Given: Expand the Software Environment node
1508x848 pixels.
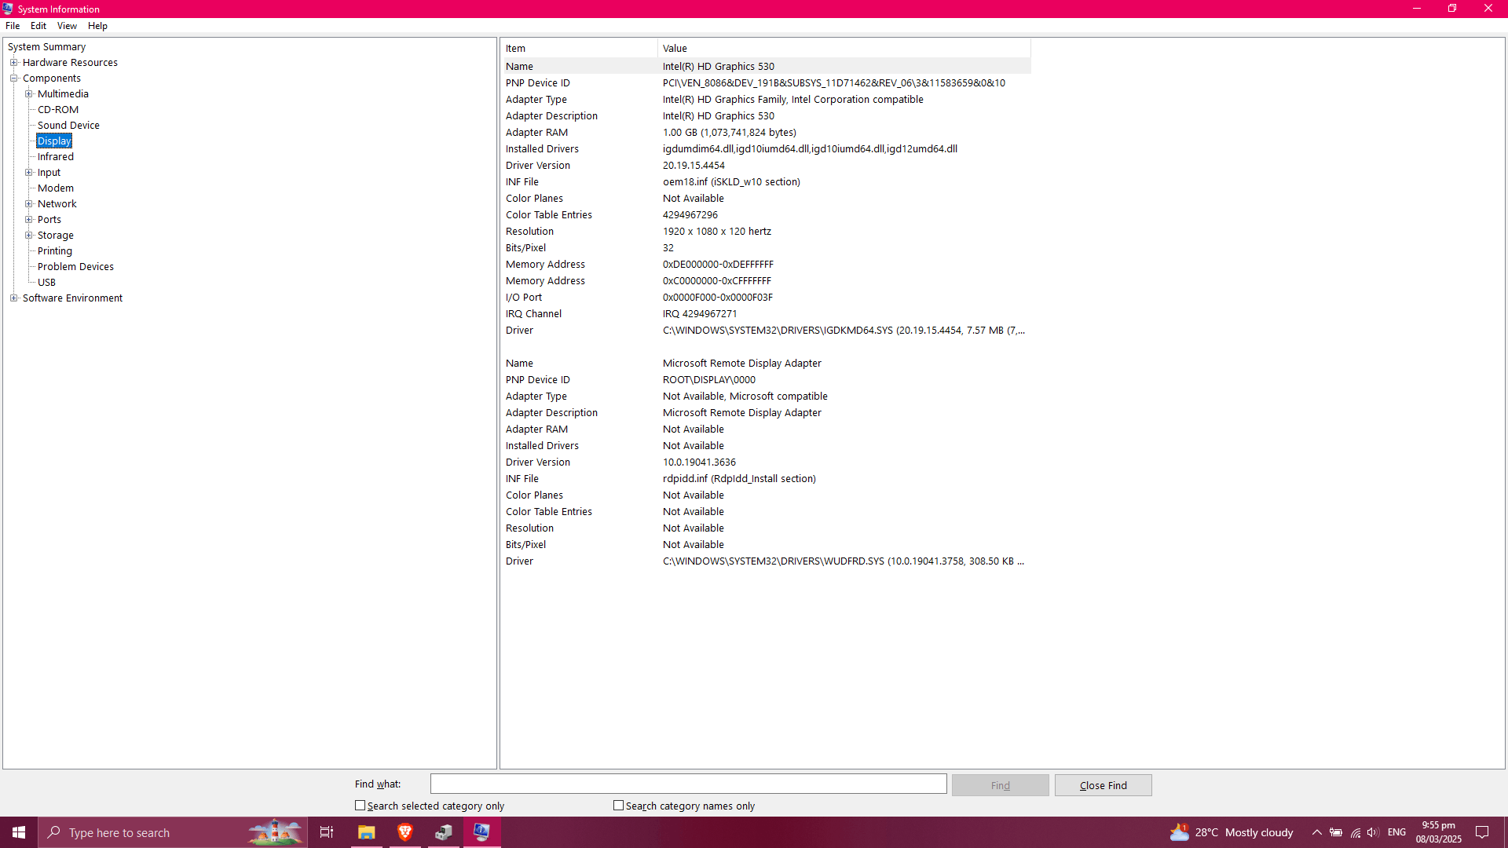Looking at the screenshot, I should pos(13,298).
